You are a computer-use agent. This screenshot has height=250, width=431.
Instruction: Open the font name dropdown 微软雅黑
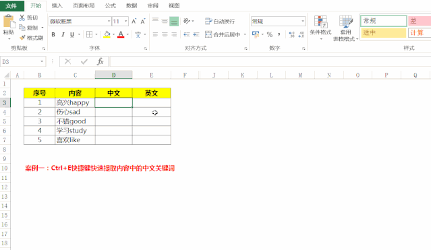coord(109,21)
